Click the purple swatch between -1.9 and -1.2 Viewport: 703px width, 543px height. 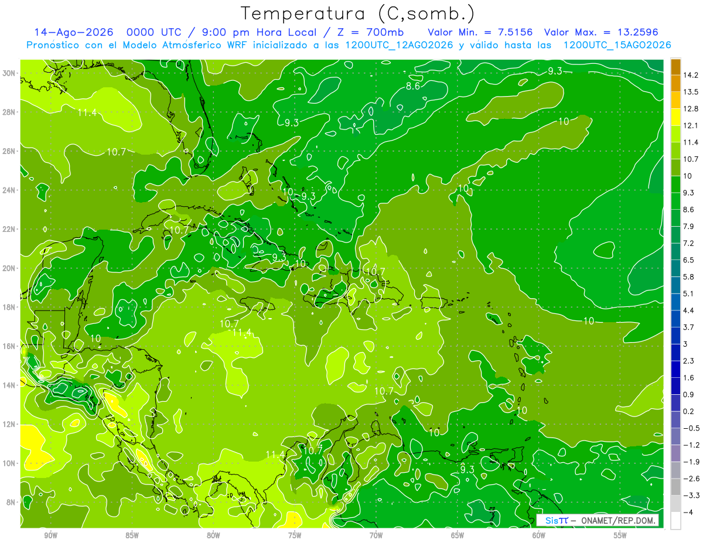[x=675, y=453]
